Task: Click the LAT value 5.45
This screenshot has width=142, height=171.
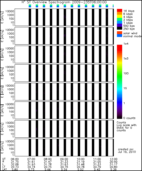Action: (x=97, y=169)
